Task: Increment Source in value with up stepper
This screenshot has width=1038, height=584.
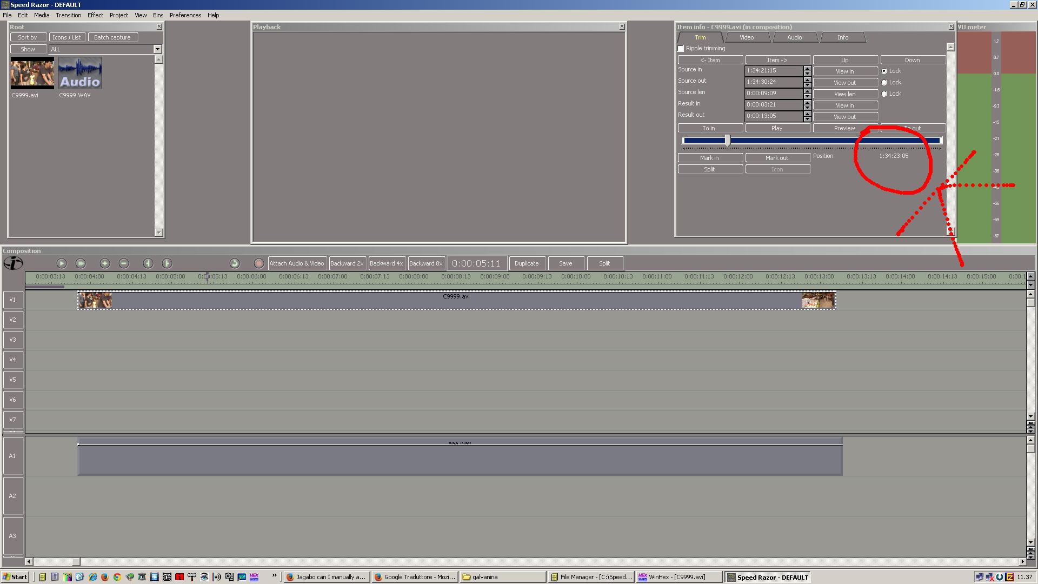Action: click(807, 68)
